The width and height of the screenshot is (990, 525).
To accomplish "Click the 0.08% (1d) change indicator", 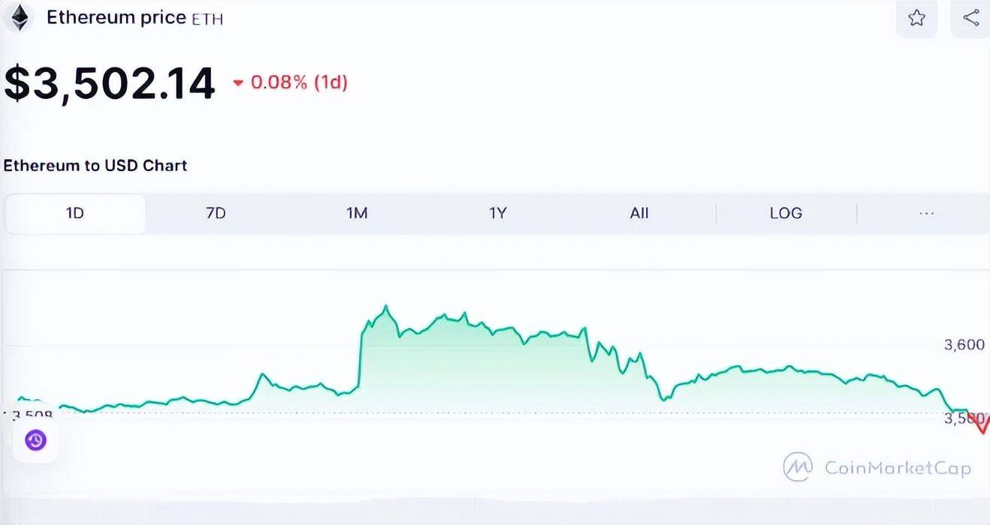I will (290, 82).
